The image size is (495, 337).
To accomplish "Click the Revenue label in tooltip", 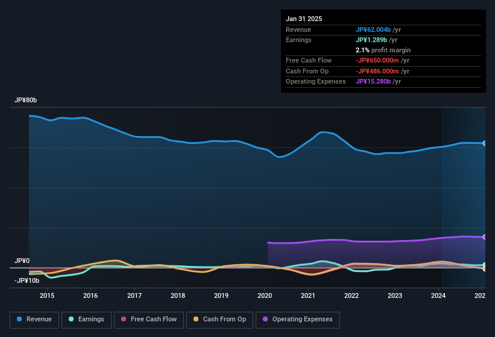I will click(298, 29).
